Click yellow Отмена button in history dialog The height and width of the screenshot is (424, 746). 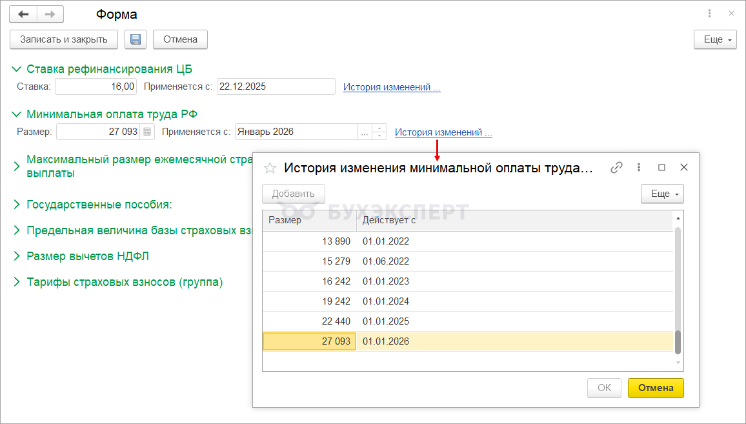(x=656, y=388)
